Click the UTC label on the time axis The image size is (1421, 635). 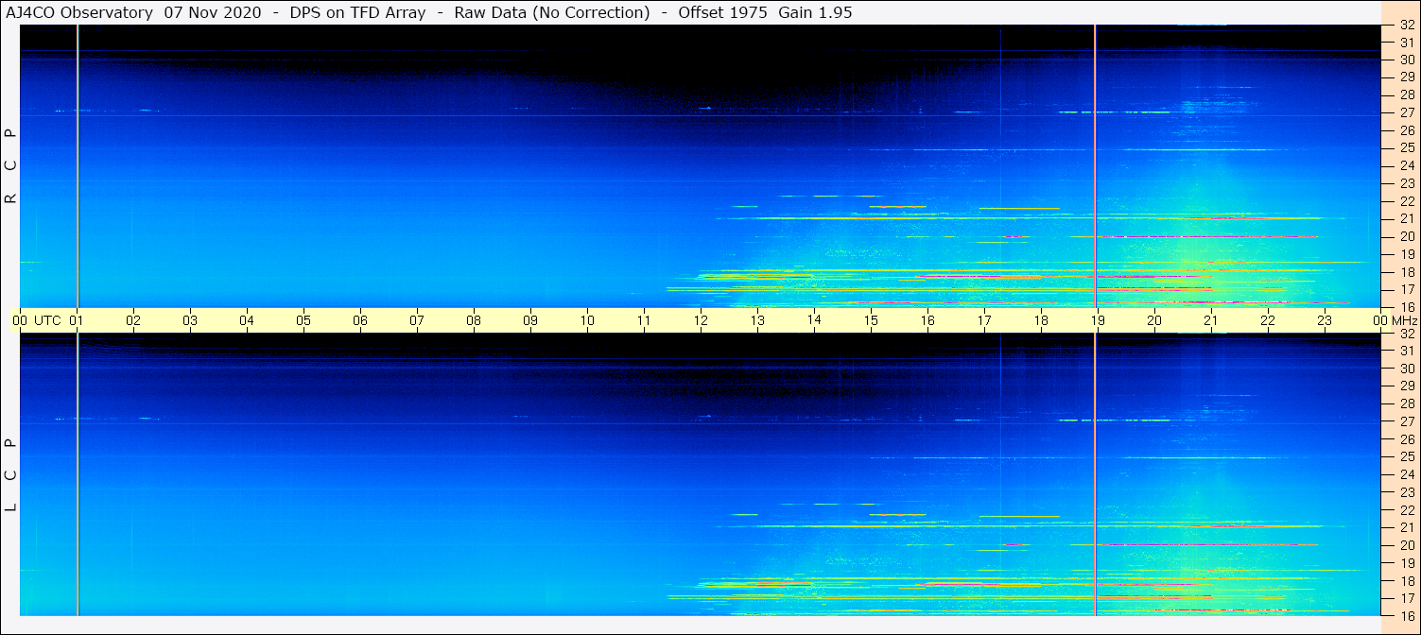47,320
